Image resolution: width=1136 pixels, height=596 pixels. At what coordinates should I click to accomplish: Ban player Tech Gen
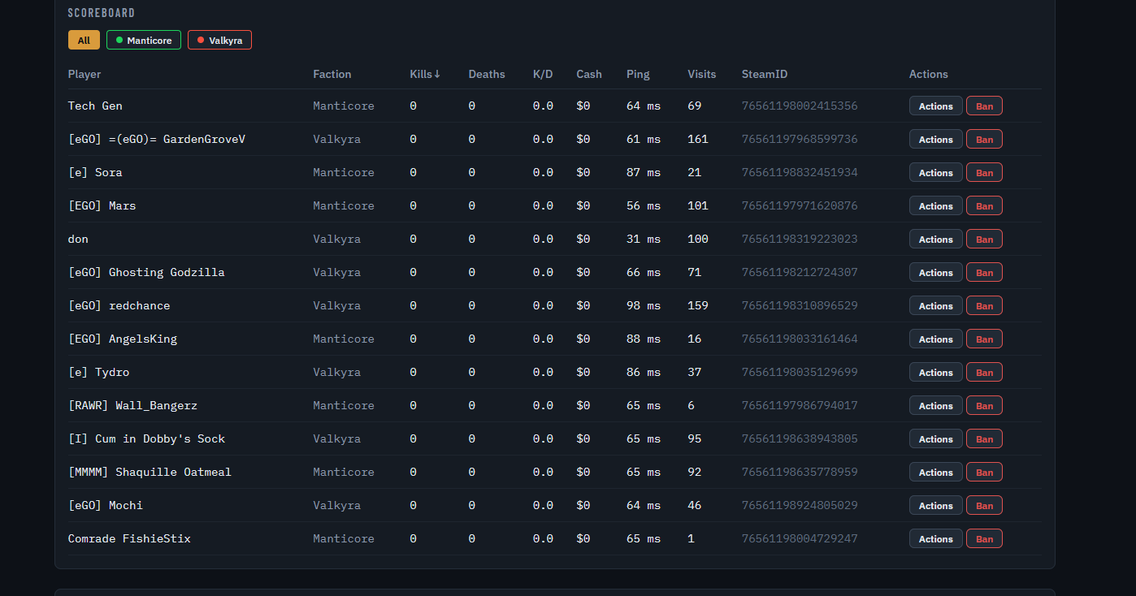[984, 106]
